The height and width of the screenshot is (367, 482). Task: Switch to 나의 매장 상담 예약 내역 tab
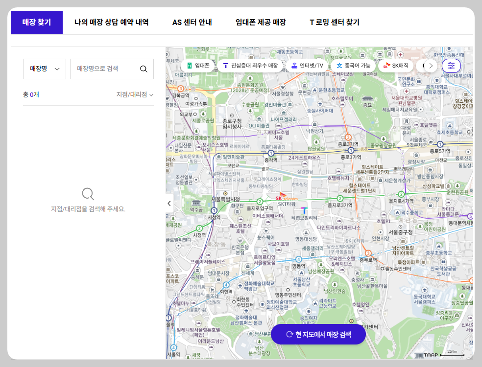click(x=111, y=23)
